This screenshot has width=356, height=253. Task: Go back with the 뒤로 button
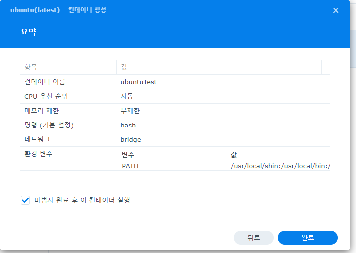point(254,238)
